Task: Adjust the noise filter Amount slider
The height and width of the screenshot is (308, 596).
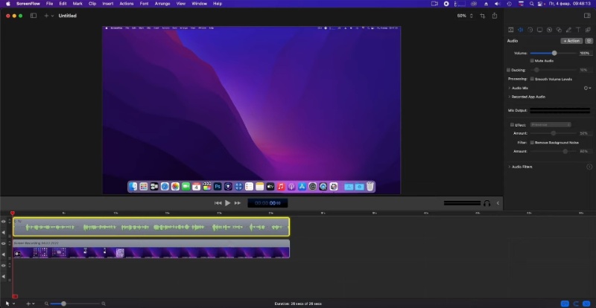Action: coord(565,151)
